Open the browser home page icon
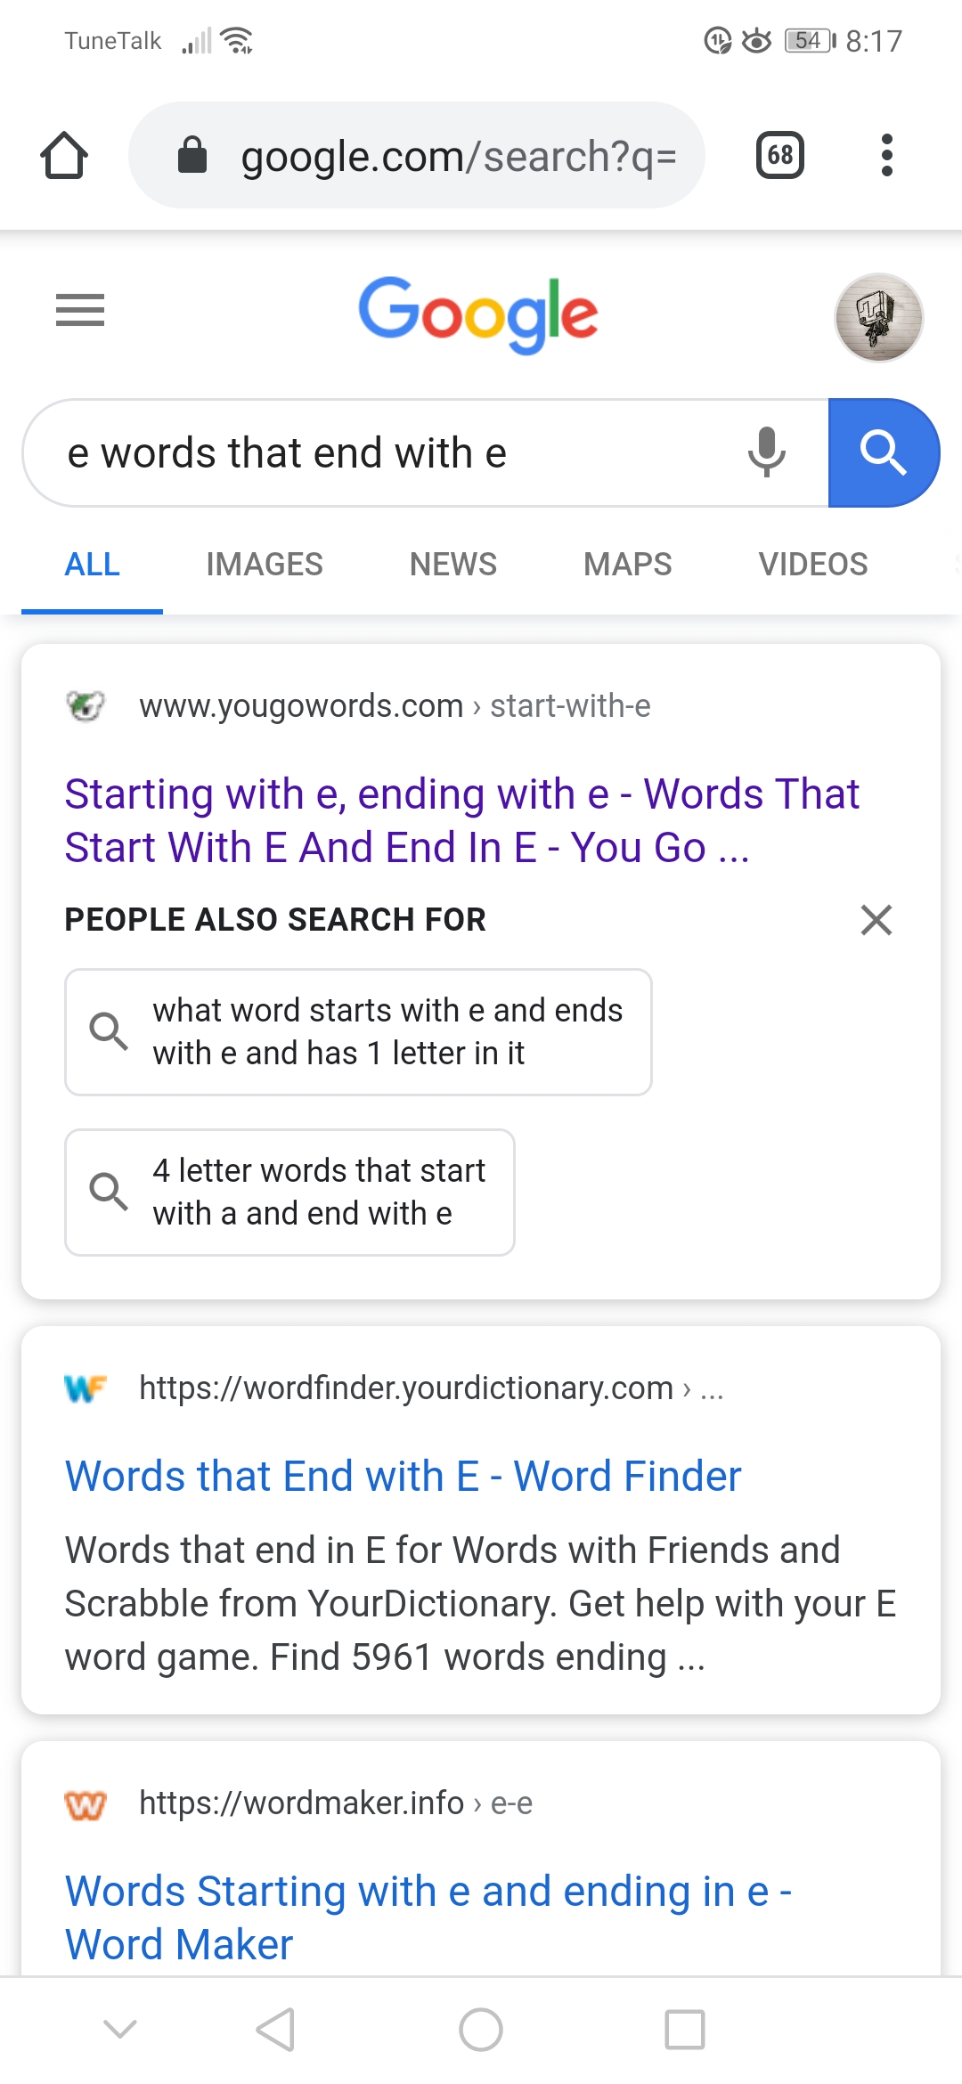This screenshot has width=962, height=2084. (x=64, y=155)
